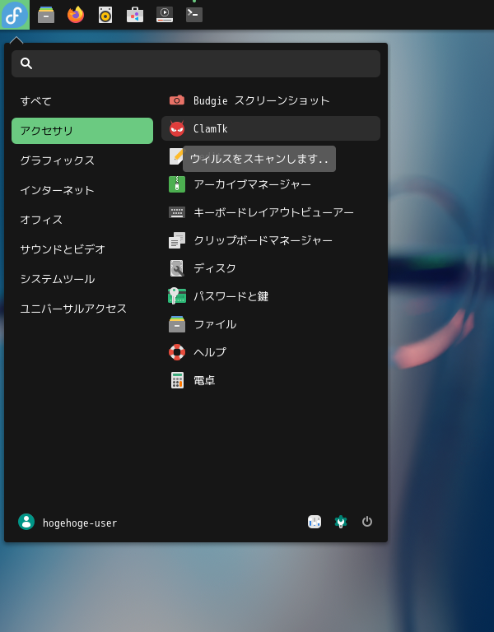
Task: Launch ファイル by its label
Action: pos(215,324)
